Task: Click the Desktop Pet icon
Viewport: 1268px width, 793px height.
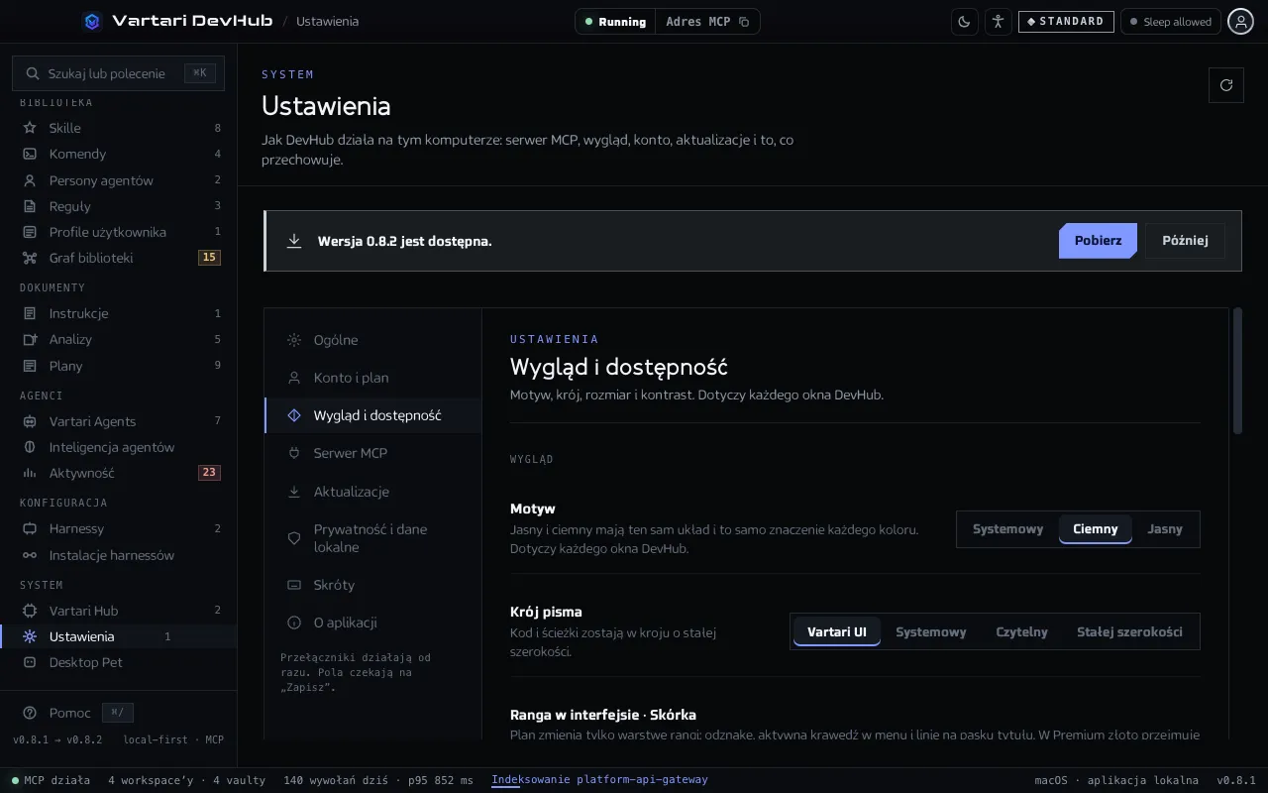Action: 30,662
